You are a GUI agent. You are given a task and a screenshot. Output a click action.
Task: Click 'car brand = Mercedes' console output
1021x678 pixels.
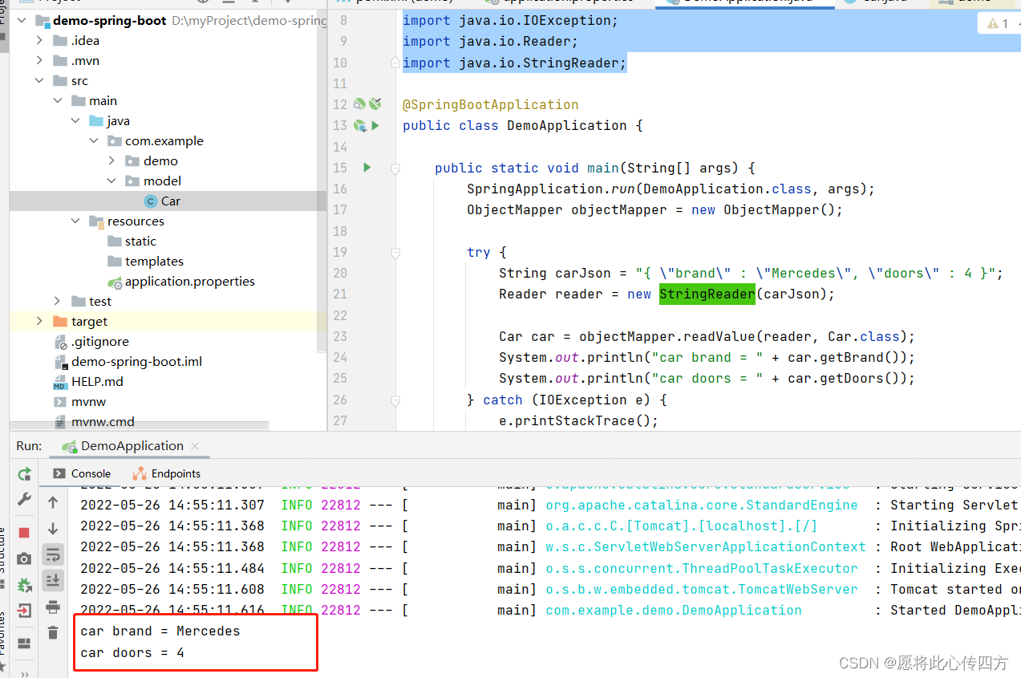160,631
